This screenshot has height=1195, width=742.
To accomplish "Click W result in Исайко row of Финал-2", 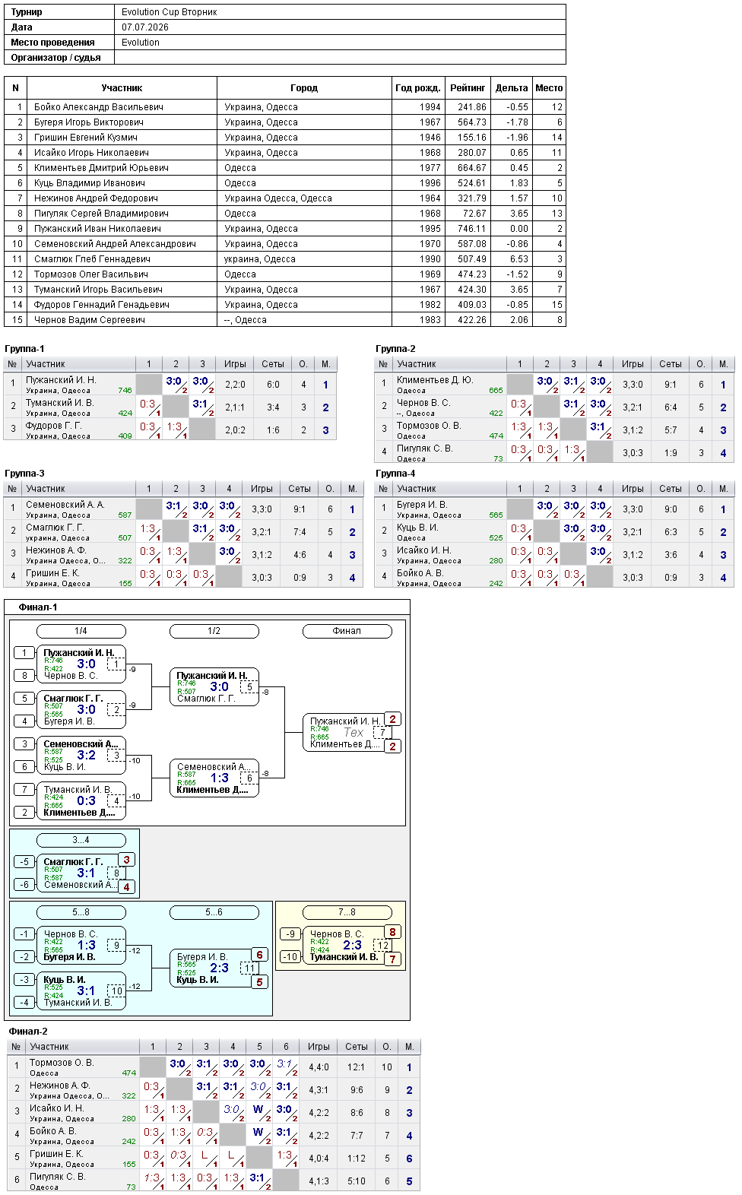I will click(x=258, y=1109).
